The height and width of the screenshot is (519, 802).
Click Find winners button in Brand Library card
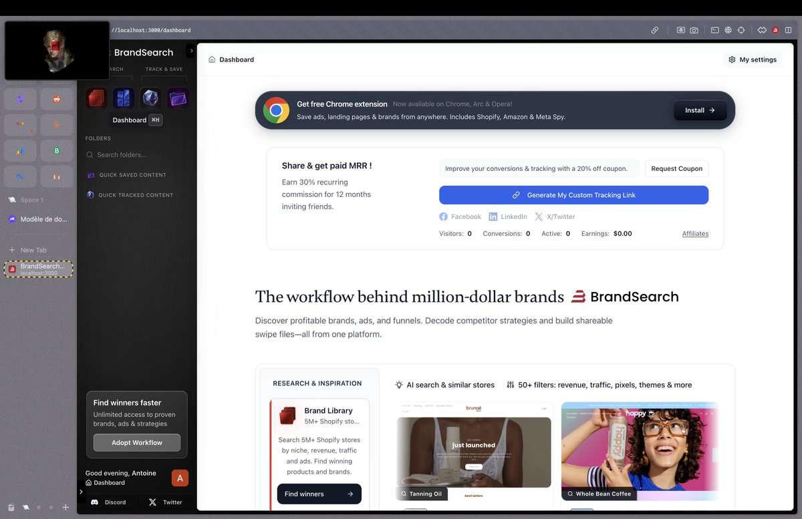pos(319,494)
